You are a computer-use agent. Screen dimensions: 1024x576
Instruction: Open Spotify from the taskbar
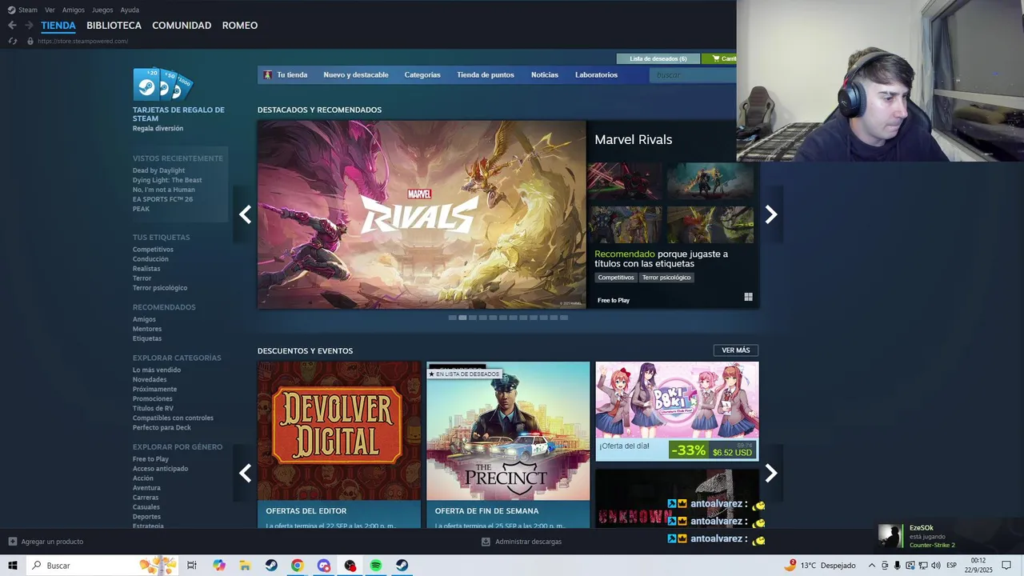tap(375, 566)
